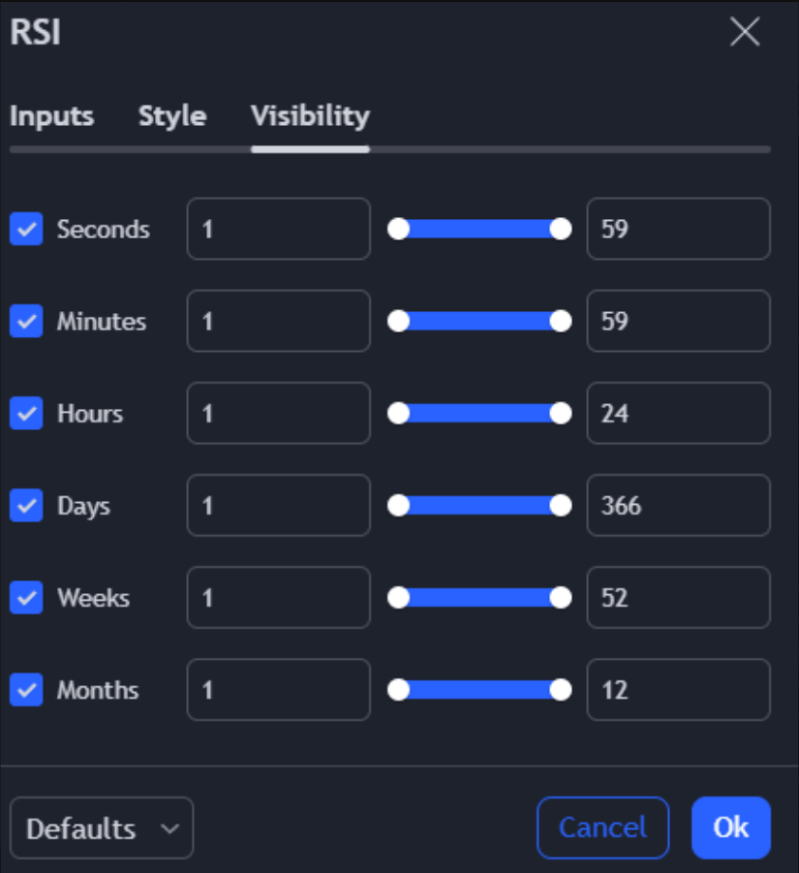The image size is (799, 873).
Task: Close the RSI settings dialog
Action: [745, 32]
